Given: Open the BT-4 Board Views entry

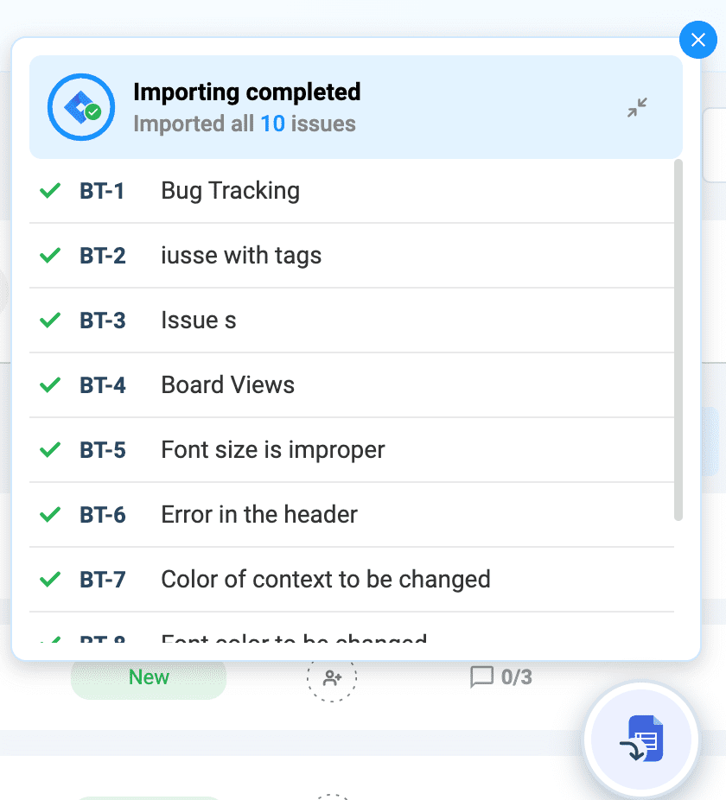Looking at the screenshot, I should (x=352, y=385).
